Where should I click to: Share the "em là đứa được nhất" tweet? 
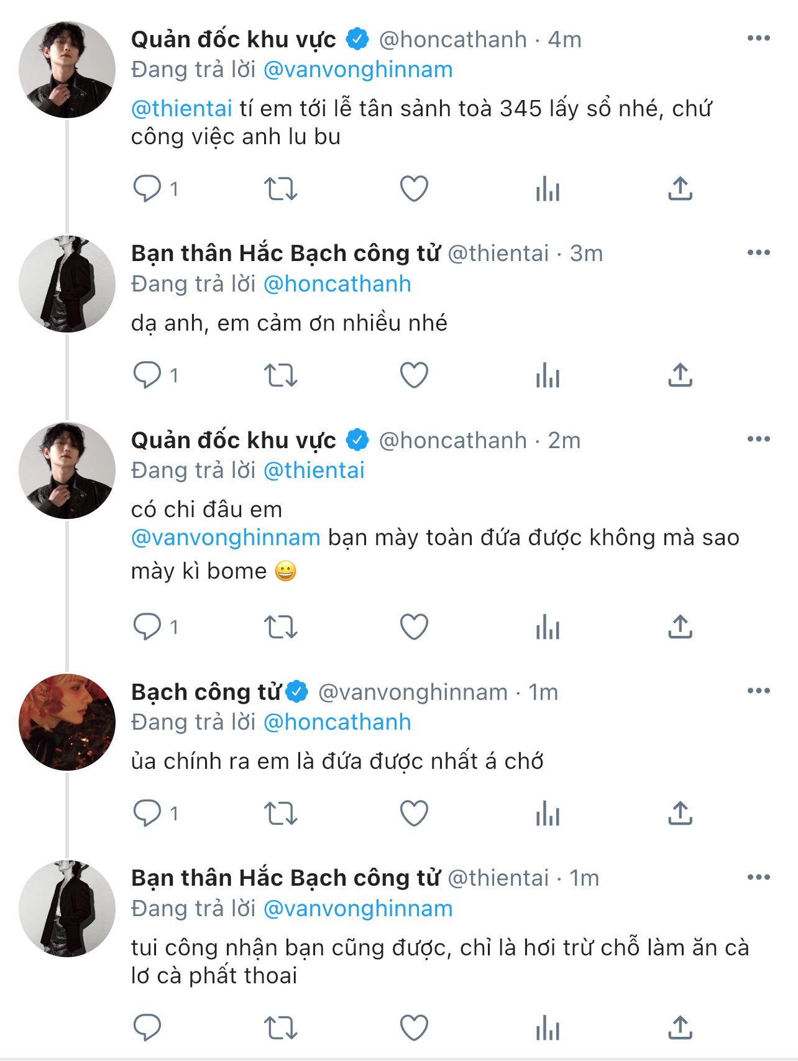pyautogui.click(x=680, y=813)
